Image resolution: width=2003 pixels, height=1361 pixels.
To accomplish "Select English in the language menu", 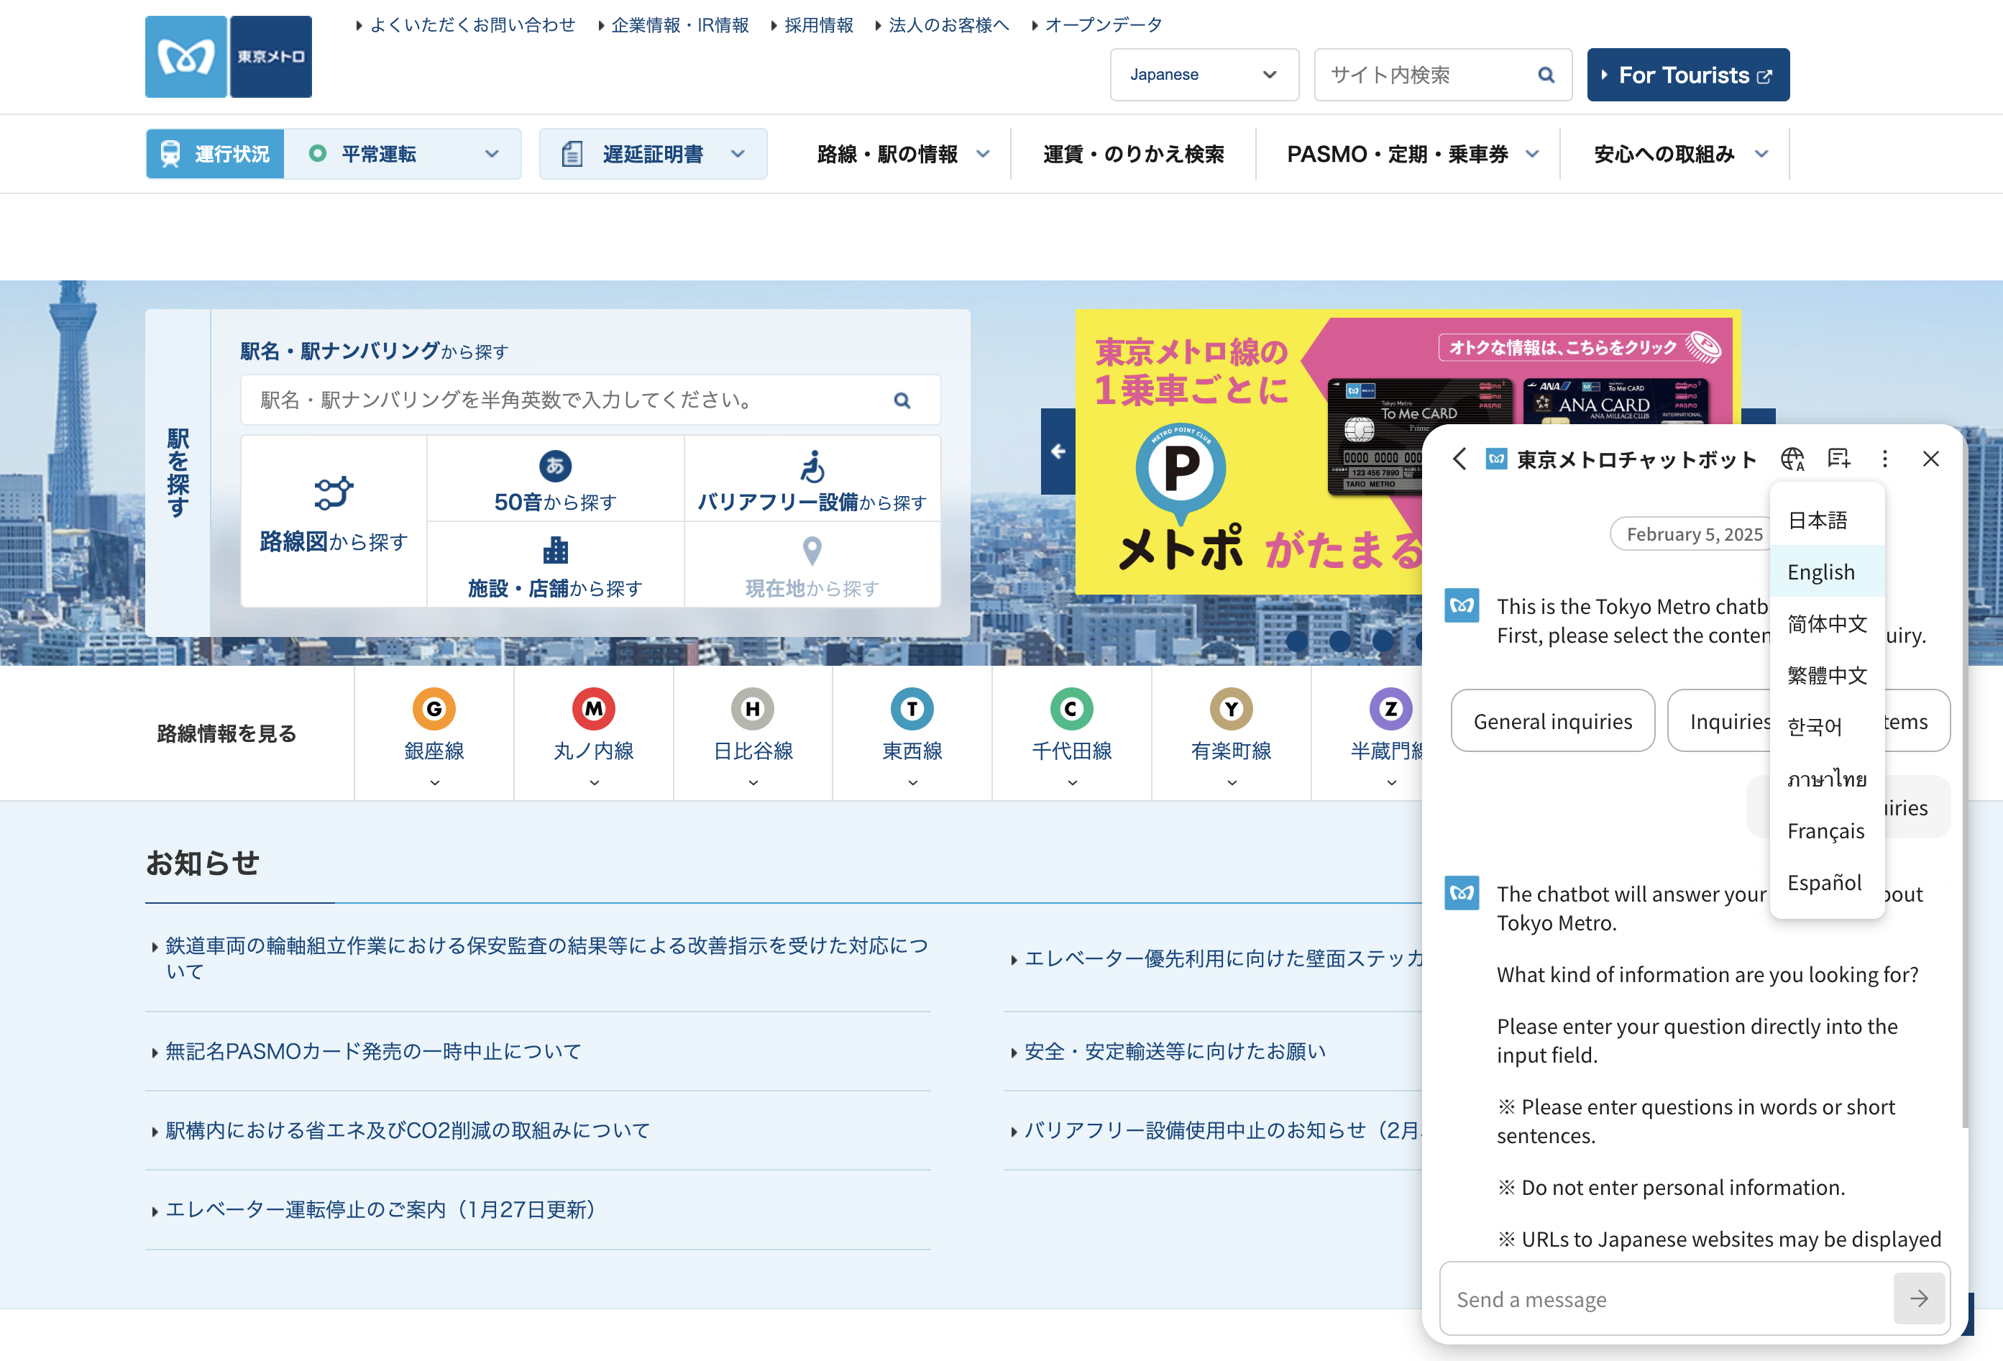I will coord(1820,572).
